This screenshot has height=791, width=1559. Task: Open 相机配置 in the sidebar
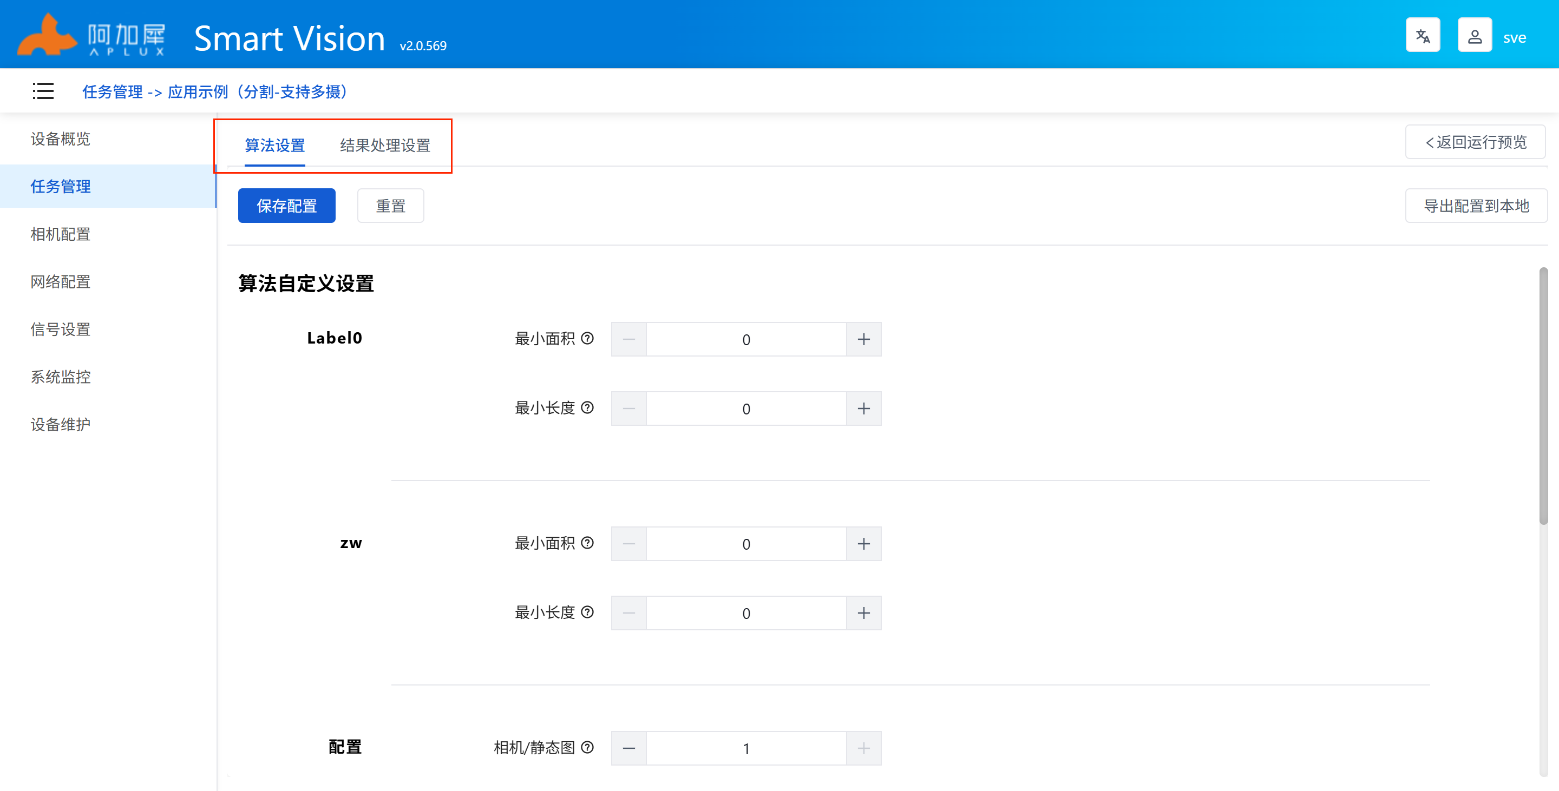pos(61,234)
